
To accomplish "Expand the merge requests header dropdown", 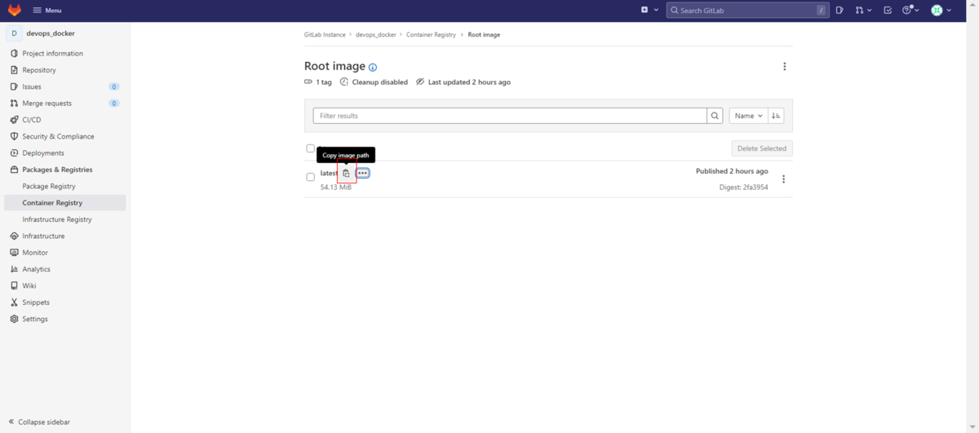I will coord(863,11).
